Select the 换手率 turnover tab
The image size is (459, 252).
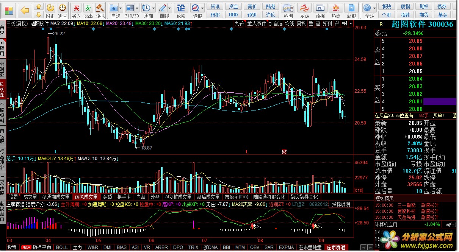[124, 197]
